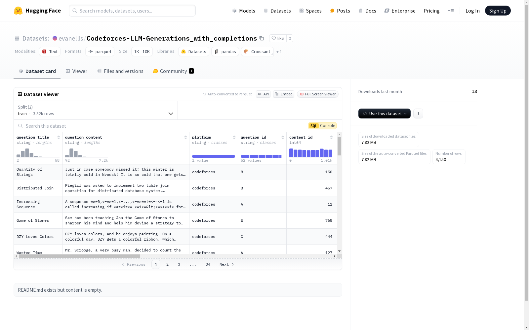Image resolution: width=529 pixels, height=330 pixels.
Task: Open the more options kebab menu
Action: [x=418, y=114]
